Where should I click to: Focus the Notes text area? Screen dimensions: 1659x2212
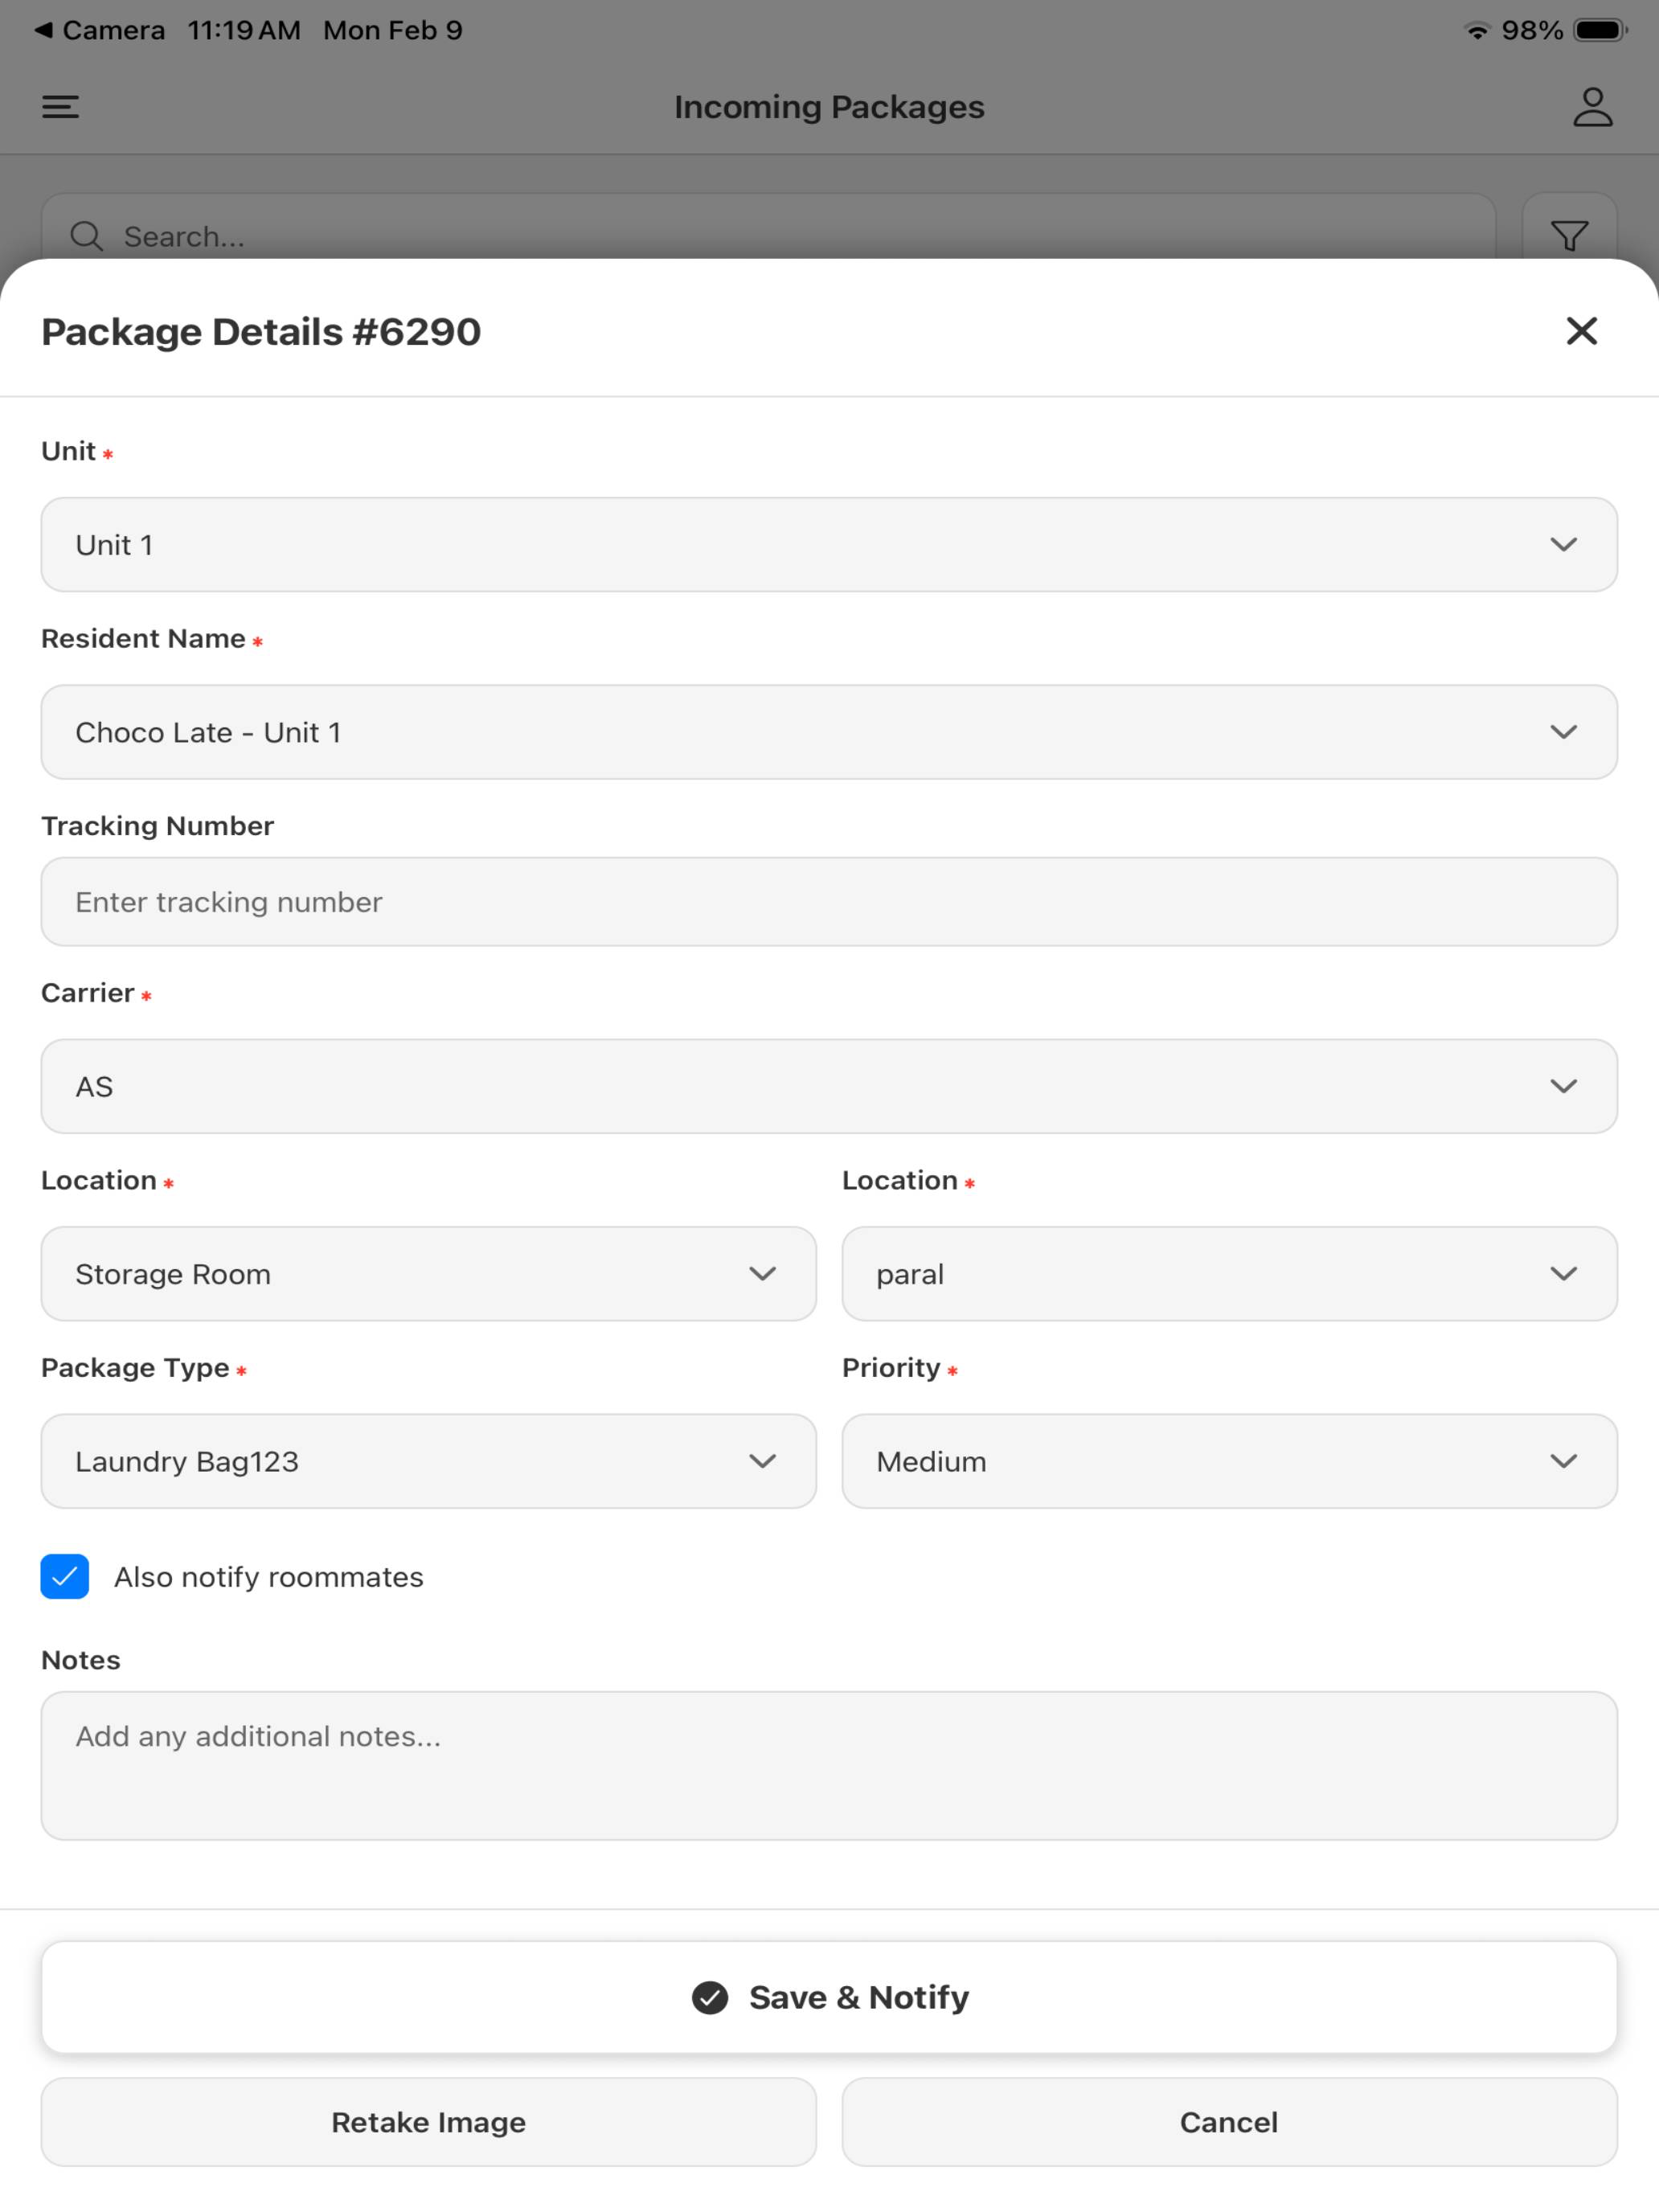829,1765
